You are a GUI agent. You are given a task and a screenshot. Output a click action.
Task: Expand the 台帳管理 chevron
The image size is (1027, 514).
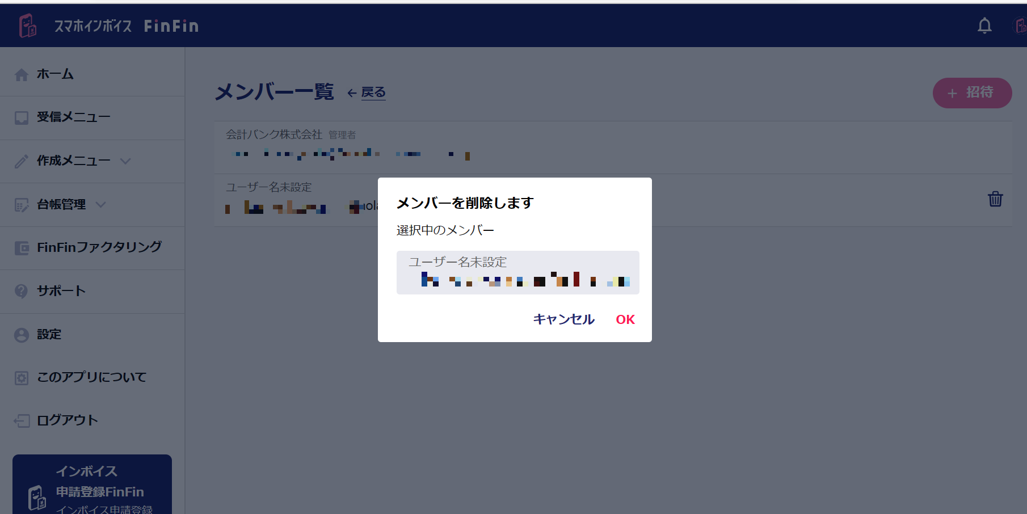pyautogui.click(x=100, y=204)
